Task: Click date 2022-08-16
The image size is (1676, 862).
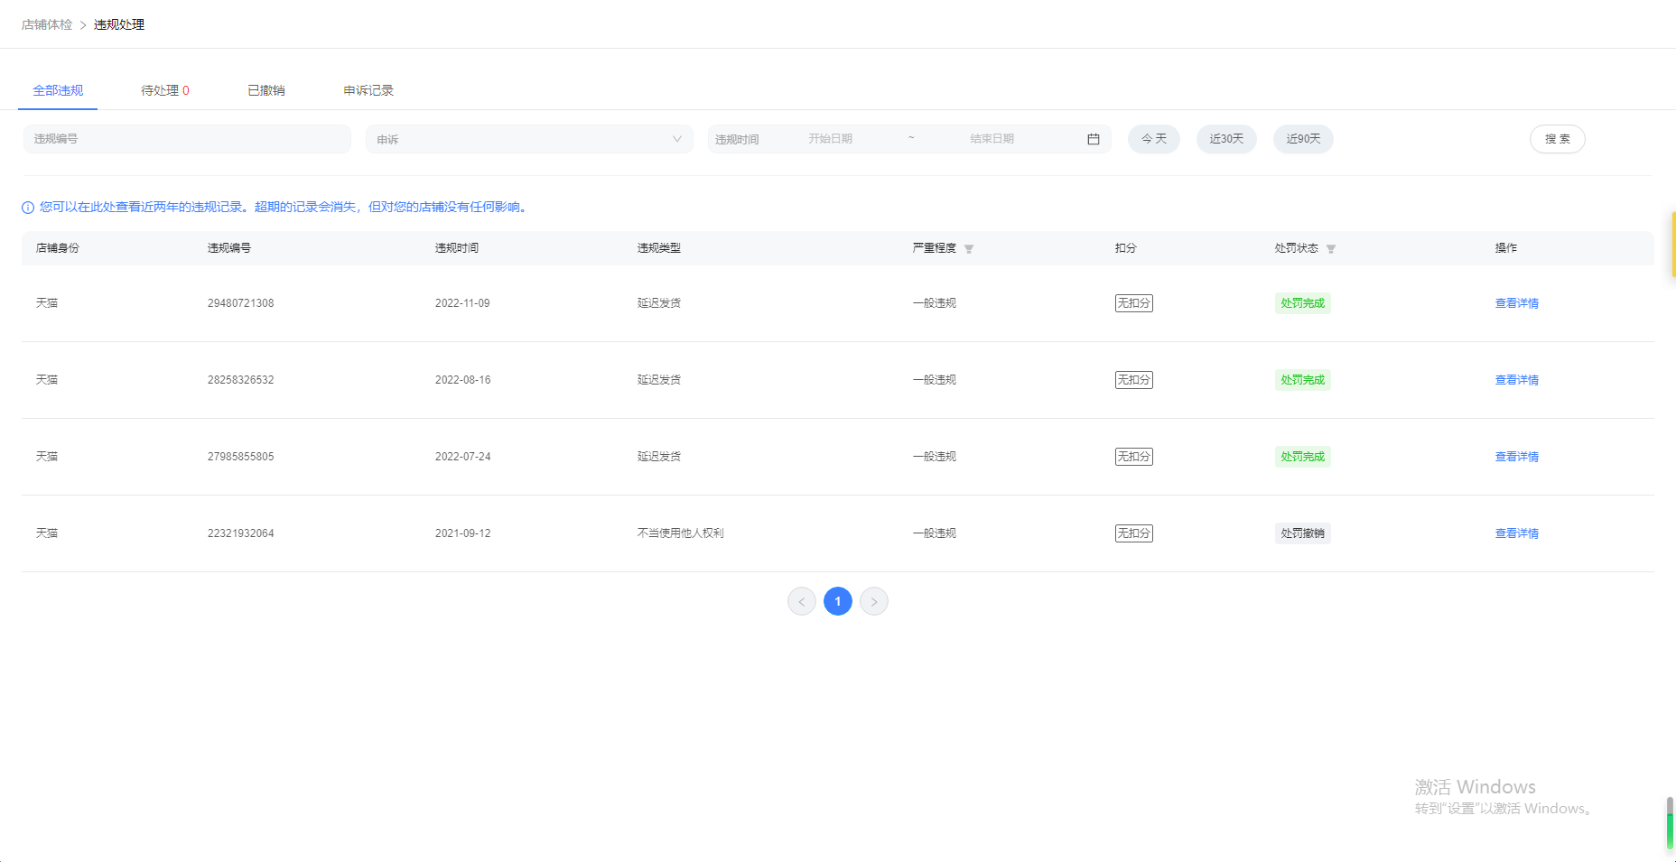Action: click(x=462, y=380)
